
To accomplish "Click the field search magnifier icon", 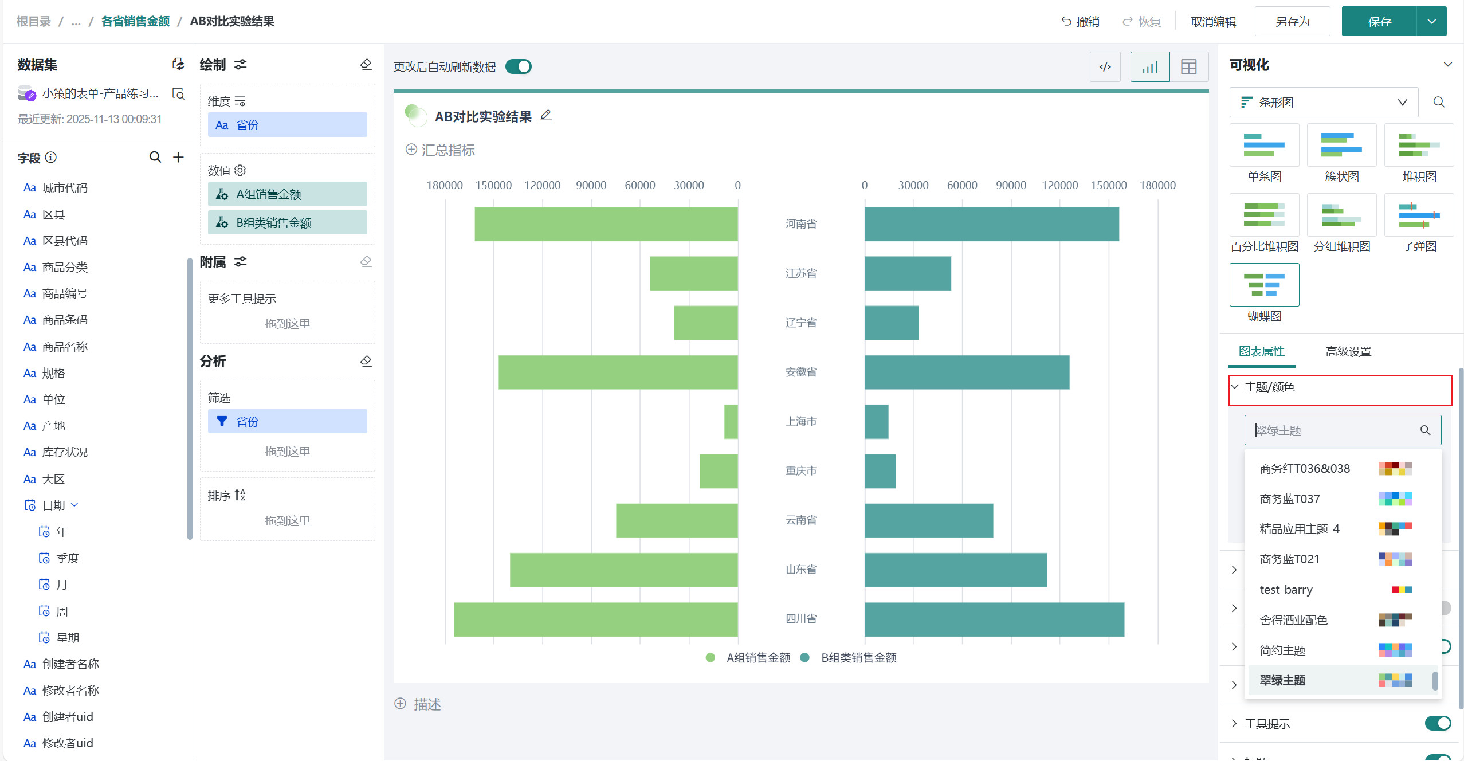I will pyautogui.click(x=155, y=157).
